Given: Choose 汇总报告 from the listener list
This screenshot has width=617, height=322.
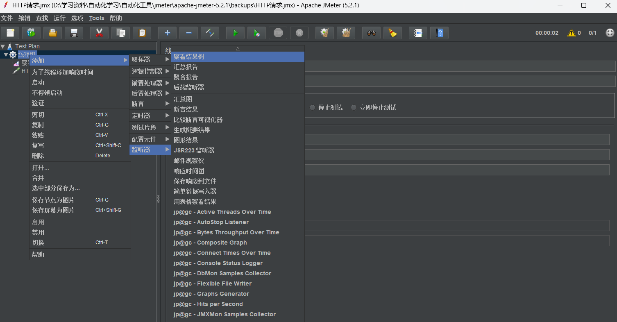Looking at the screenshot, I should [x=238, y=67].
